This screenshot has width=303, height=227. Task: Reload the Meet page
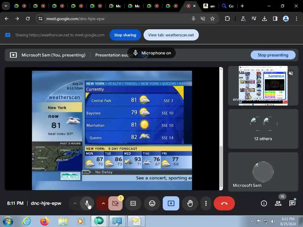tap(28, 19)
